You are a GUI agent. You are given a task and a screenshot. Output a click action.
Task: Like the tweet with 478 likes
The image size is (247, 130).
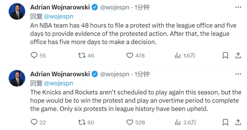point(130,55)
